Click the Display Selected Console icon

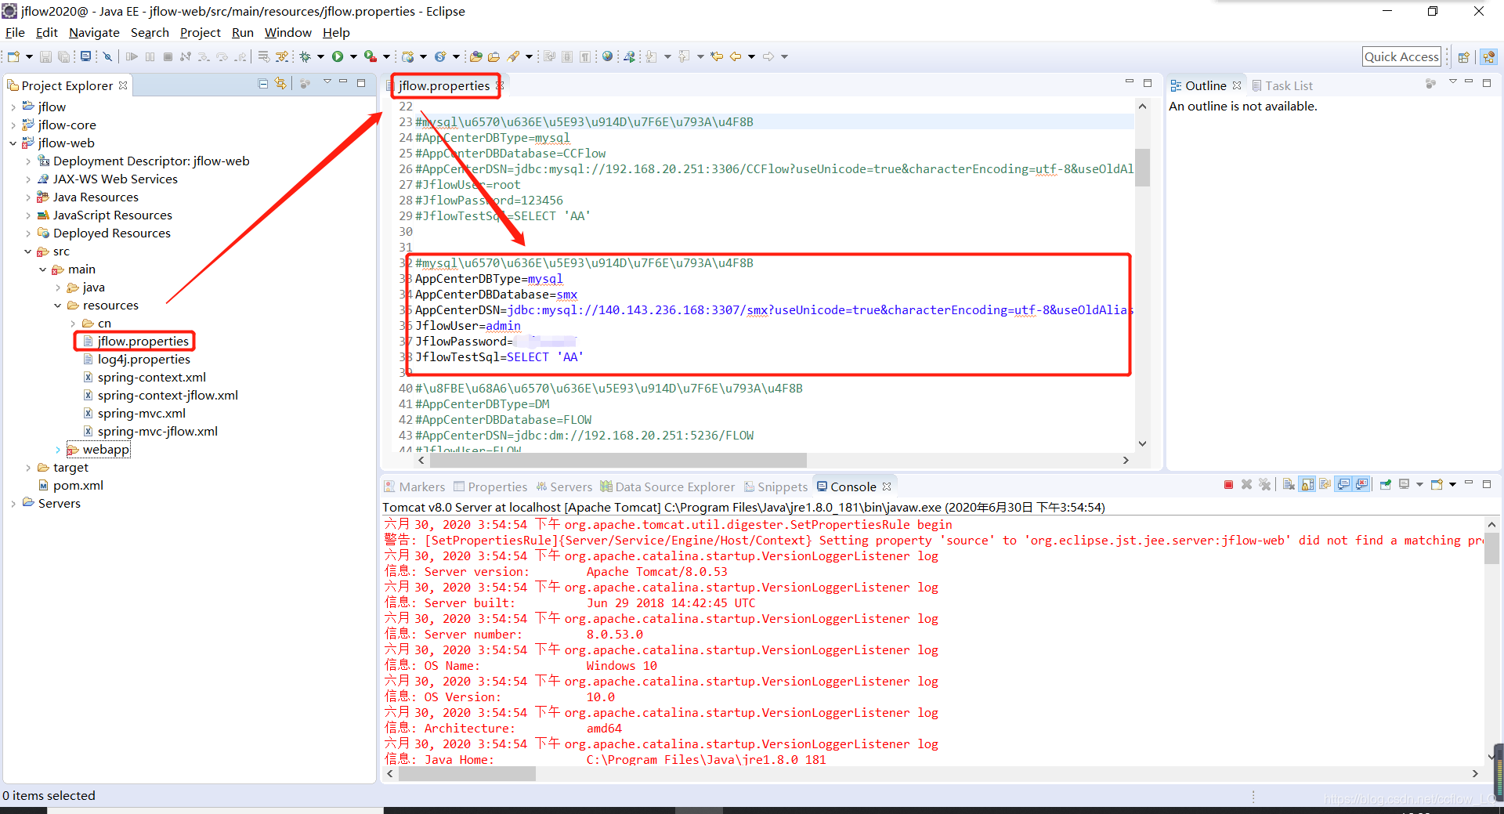tap(1404, 485)
